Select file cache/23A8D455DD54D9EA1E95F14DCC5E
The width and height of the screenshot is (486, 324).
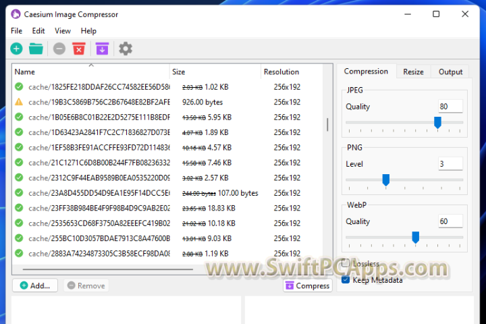click(x=99, y=193)
